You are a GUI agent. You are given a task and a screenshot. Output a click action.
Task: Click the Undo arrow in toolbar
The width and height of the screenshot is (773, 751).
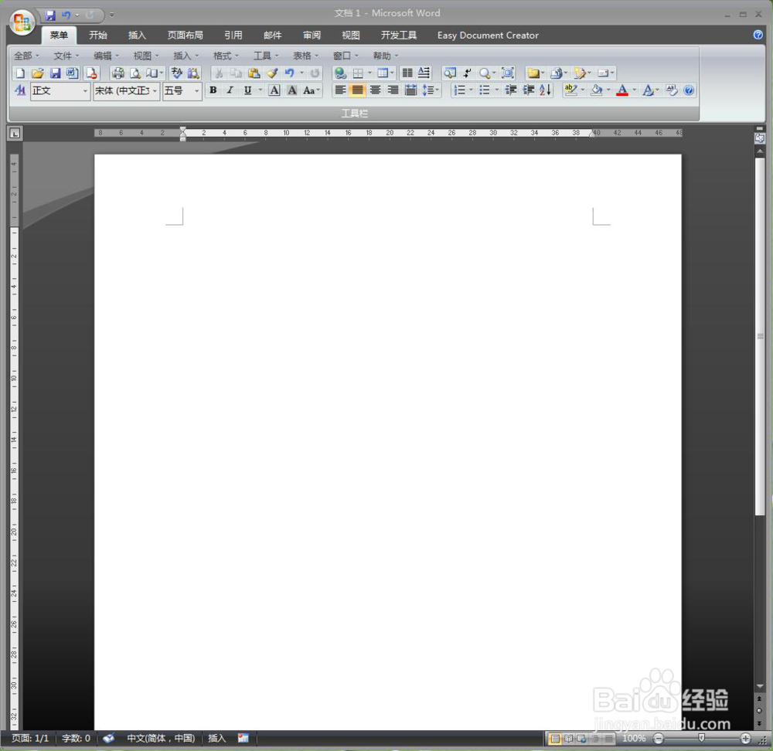pyautogui.click(x=290, y=73)
